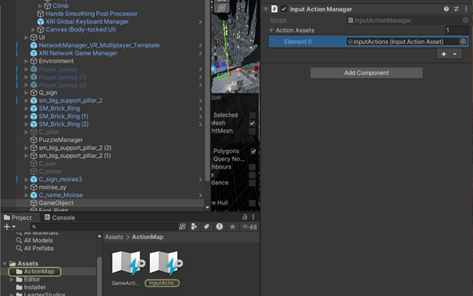Click the XRI Network Game Manager prefab icon
The height and width of the screenshot is (296, 473).
(34, 53)
